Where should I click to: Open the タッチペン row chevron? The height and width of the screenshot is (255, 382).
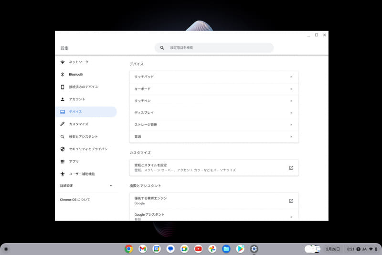click(291, 101)
